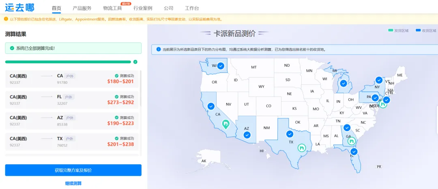Select the CA to CA 91780 quote row
Viewport: 438px width, 189px height.
72,79
